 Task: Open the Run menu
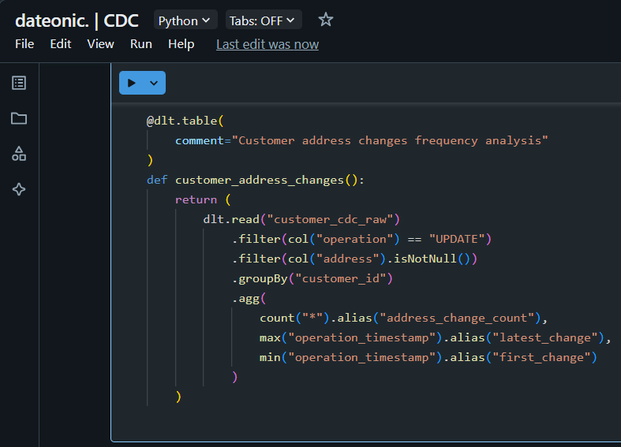pyautogui.click(x=141, y=44)
